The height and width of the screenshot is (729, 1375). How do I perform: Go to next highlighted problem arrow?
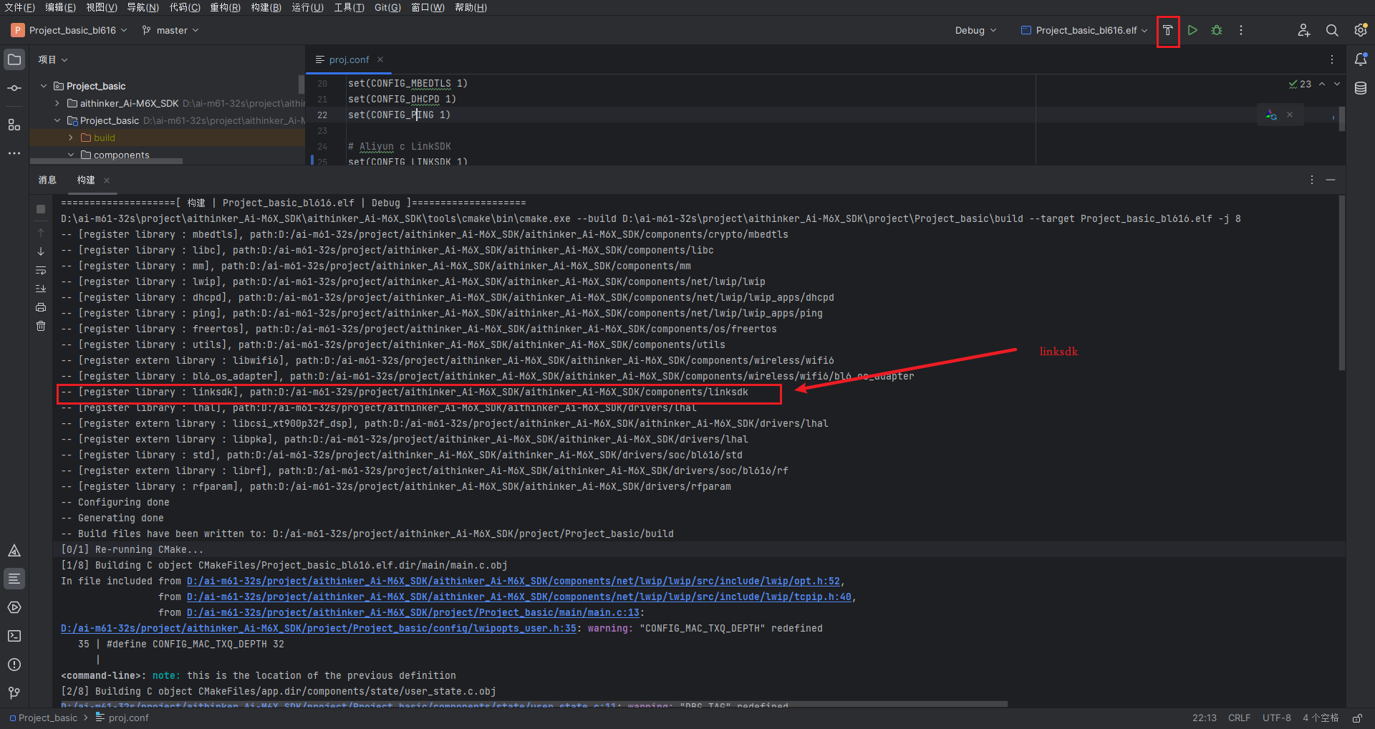(x=1337, y=84)
